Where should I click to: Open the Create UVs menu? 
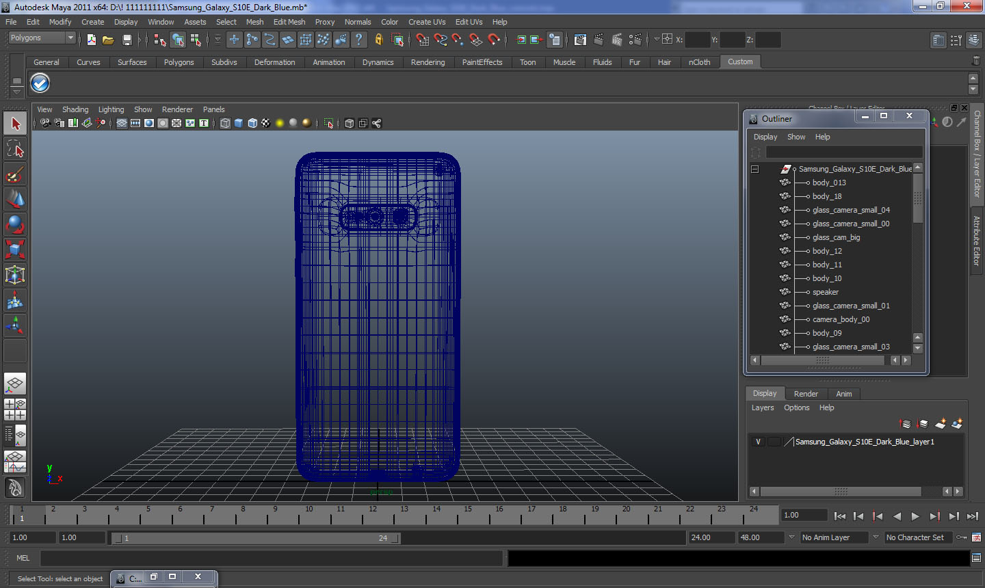click(x=427, y=22)
